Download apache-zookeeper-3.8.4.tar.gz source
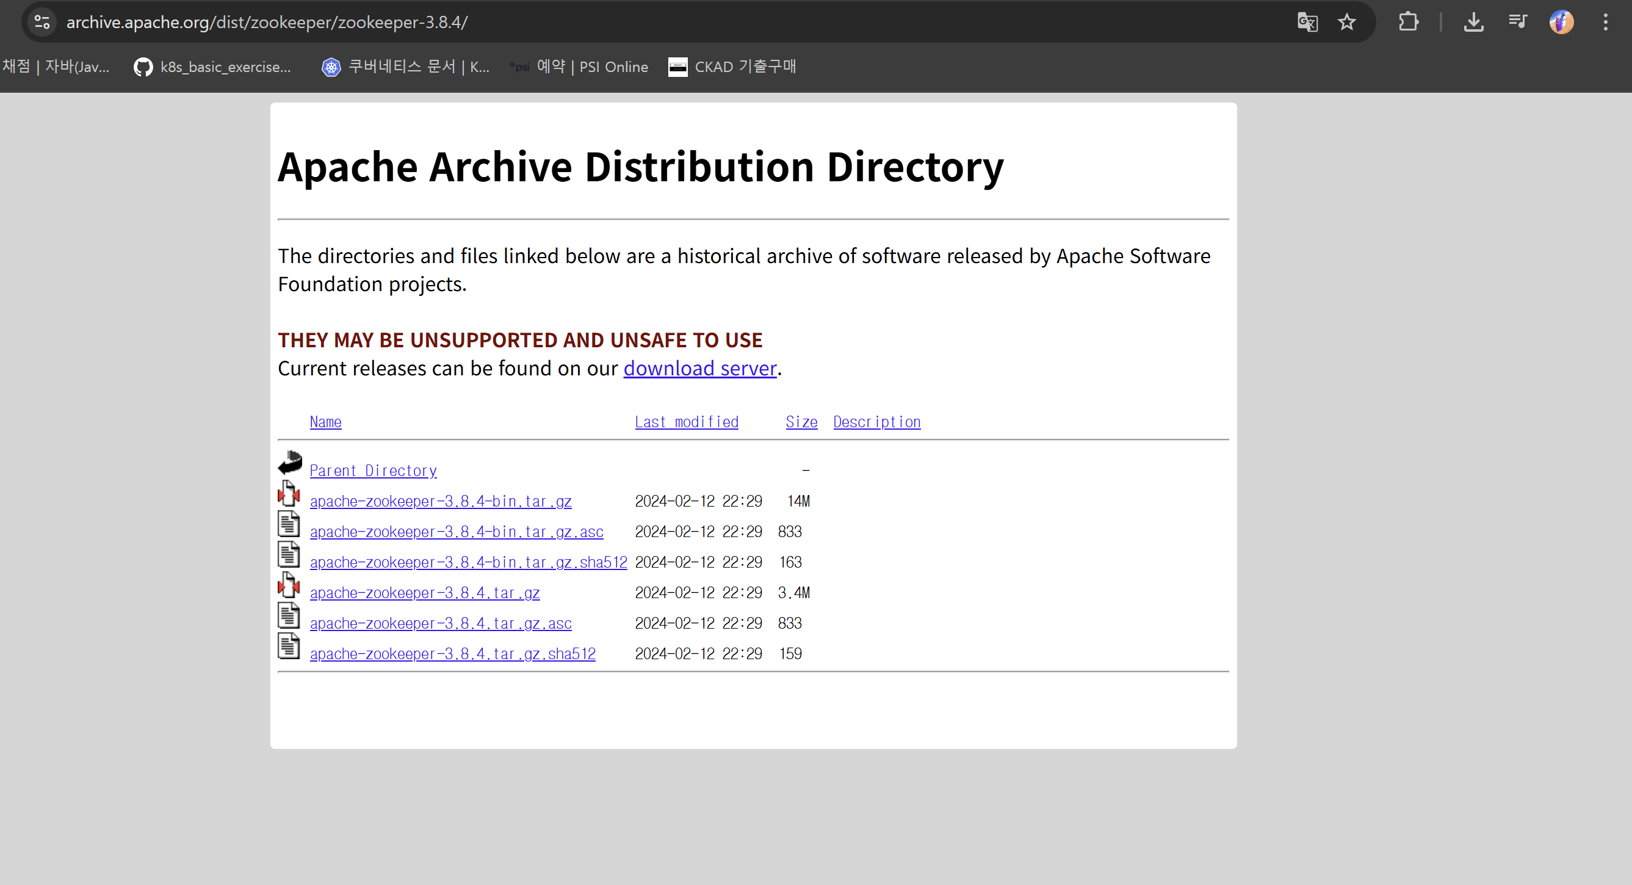 pyautogui.click(x=424, y=592)
